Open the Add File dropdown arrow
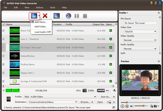Viewport: 163px width, 111px height. coord(39,16)
